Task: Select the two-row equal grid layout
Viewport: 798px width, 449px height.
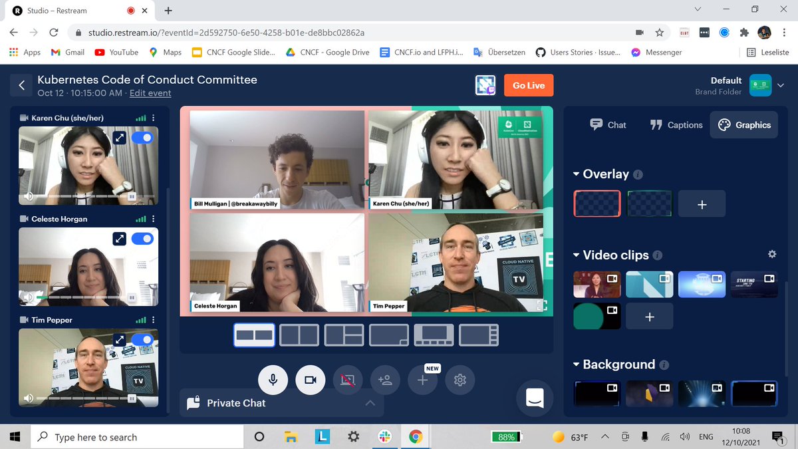Action: click(255, 335)
